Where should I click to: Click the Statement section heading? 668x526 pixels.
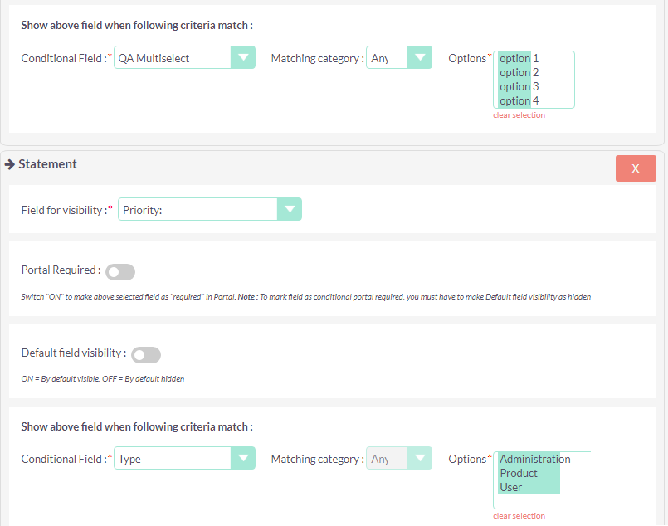pyautogui.click(x=47, y=164)
